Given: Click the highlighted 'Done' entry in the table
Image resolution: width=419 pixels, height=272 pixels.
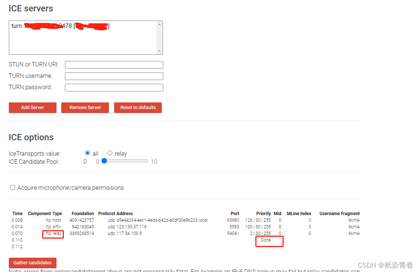Looking at the screenshot, I should [265, 240].
